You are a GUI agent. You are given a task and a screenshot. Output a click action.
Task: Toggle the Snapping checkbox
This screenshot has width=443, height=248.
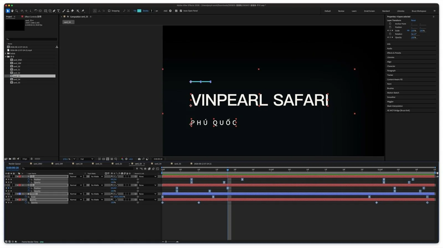coord(109,11)
